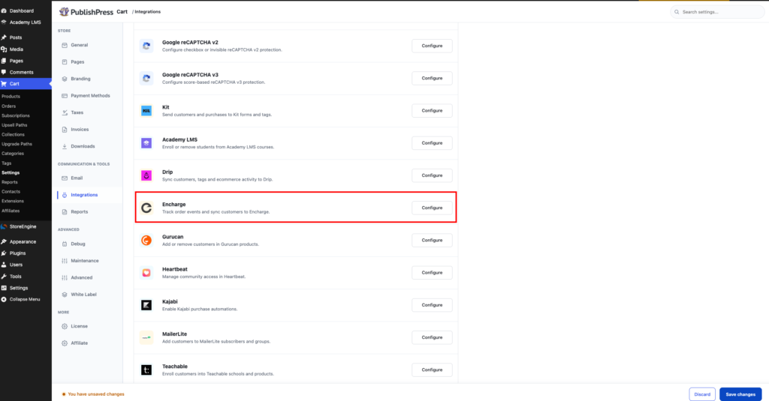Click the Heartbeat integration icon
The width and height of the screenshot is (769, 401).
point(146,273)
